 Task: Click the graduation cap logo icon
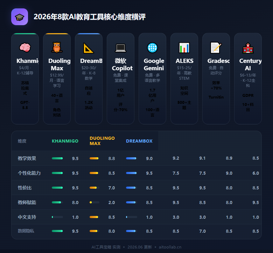point(20,17)
